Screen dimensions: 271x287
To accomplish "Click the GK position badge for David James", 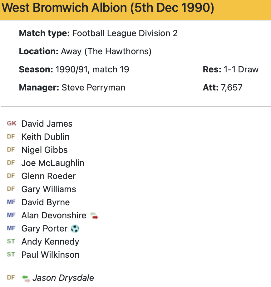I will point(12,124).
